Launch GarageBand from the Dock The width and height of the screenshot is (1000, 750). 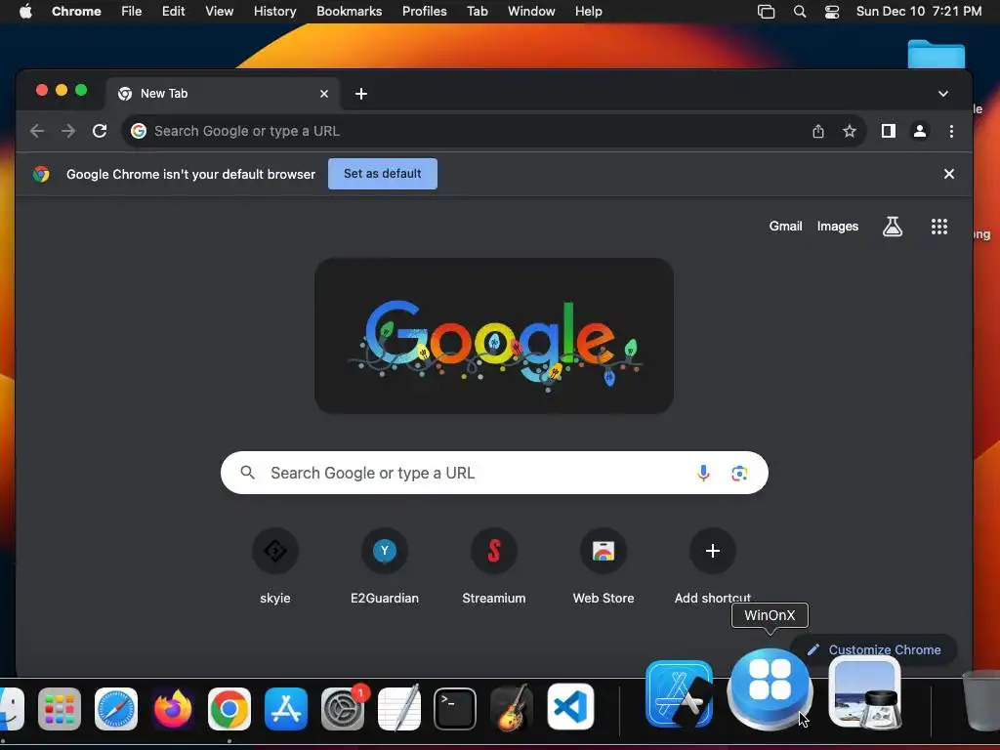[x=512, y=709]
